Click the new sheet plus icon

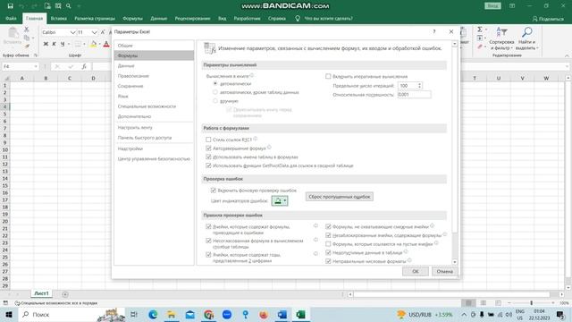(65, 294)
